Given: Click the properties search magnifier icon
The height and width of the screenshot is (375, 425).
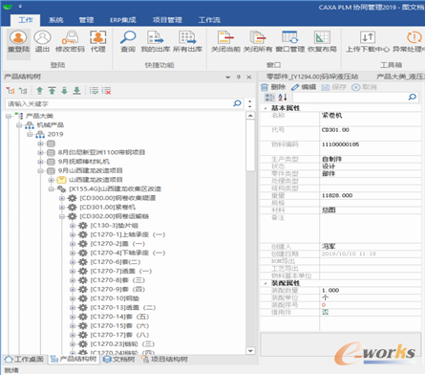Looking at the screenshot, I should point(413,97).
